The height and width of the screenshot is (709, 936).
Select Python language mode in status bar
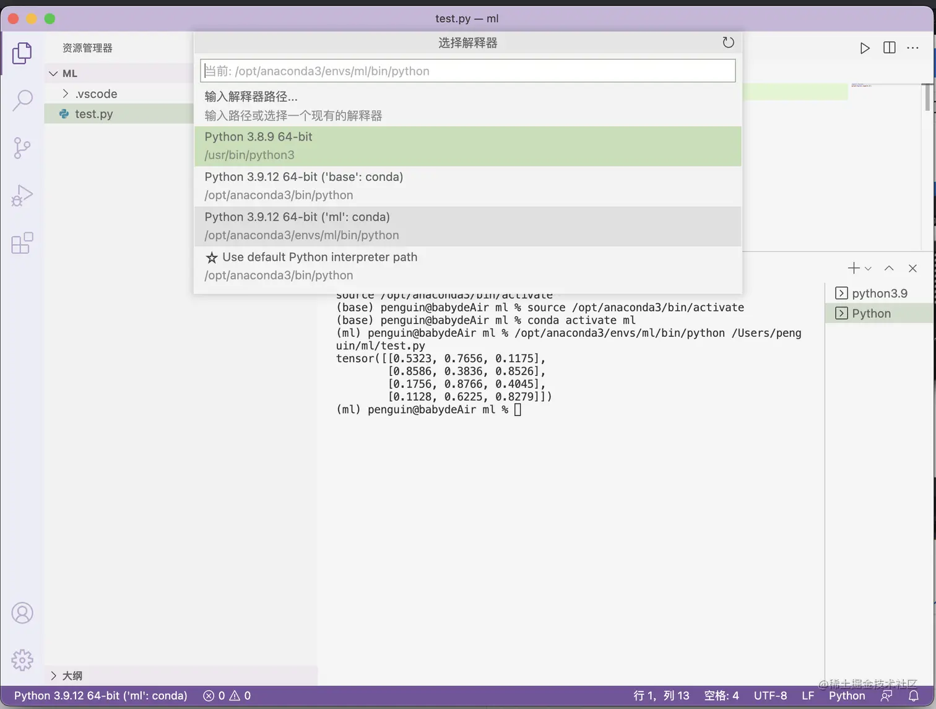coord(847,695)
